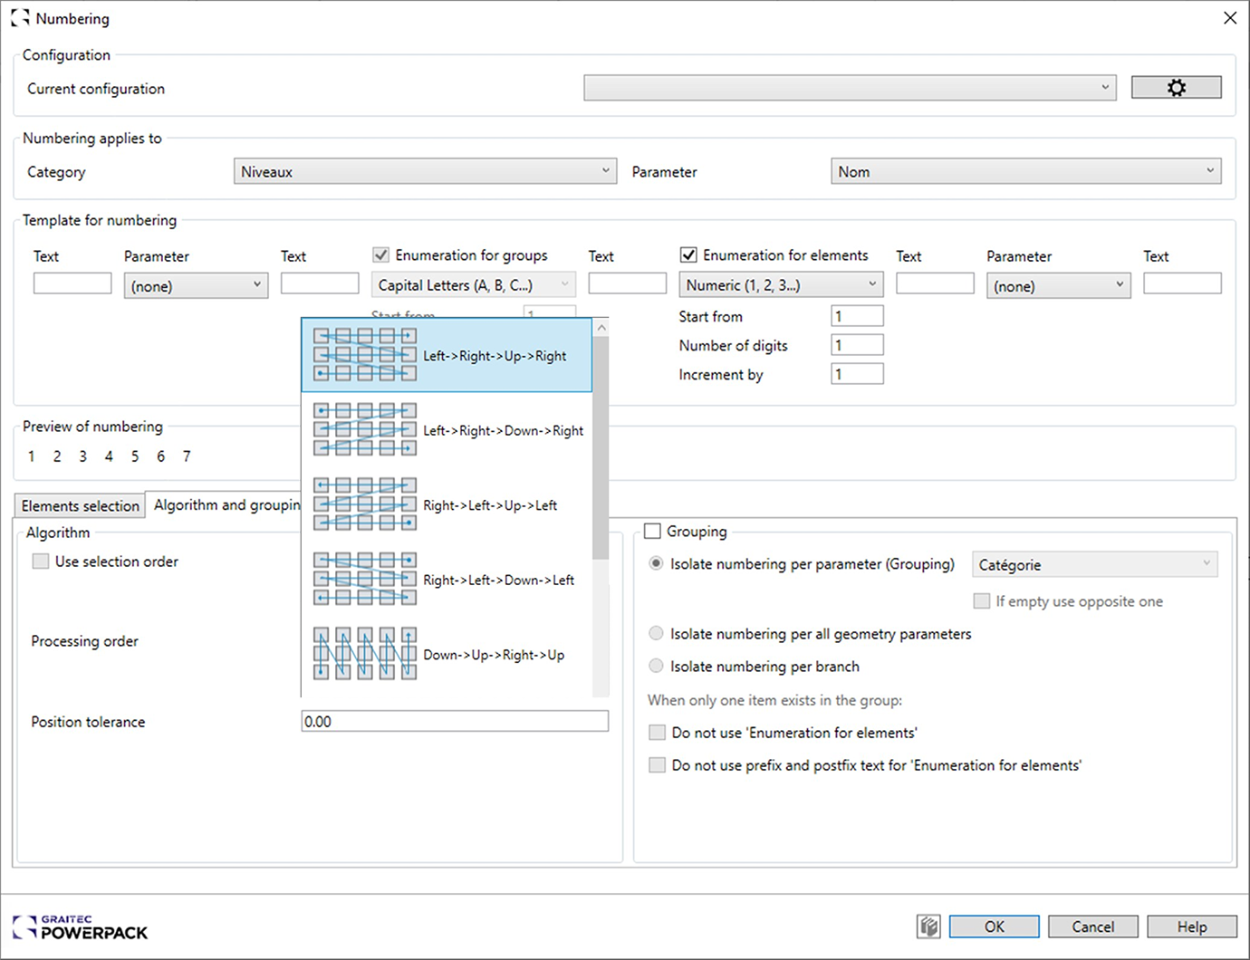Click the Graitec PowerPack logo
This screenshot has width=1250, height=960.
click(x=81, y=927)
